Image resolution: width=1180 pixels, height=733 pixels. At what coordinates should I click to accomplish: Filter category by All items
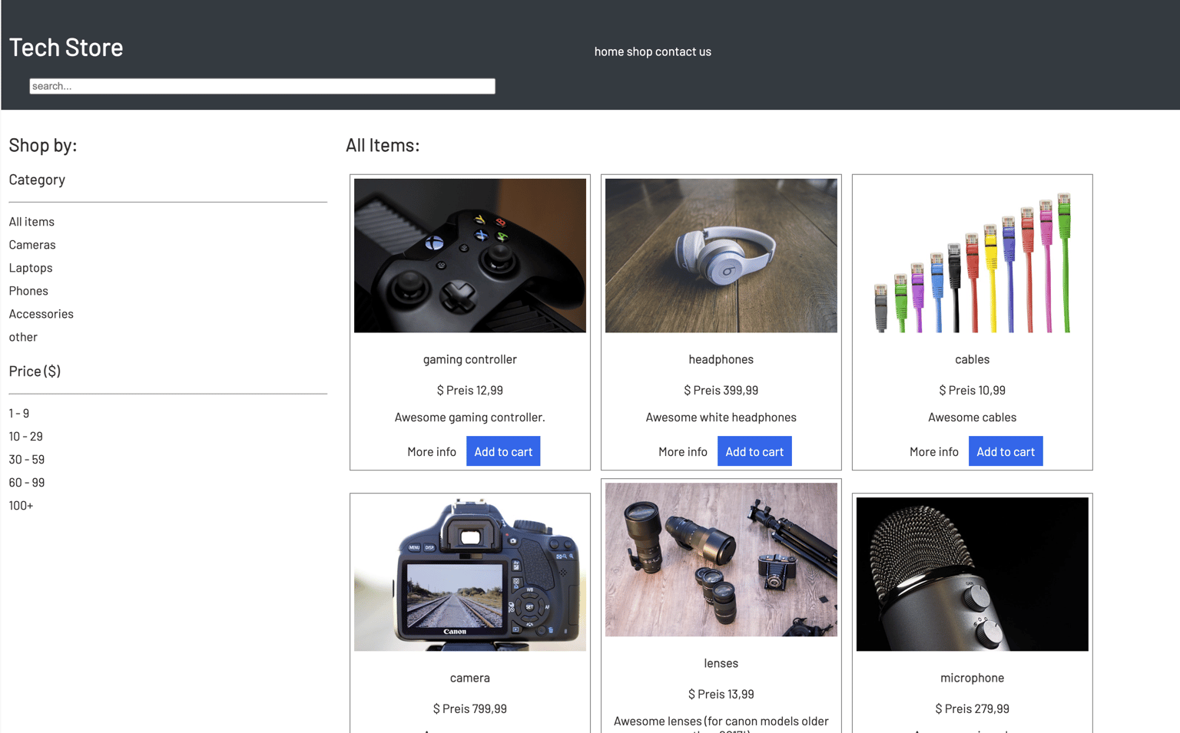(31, 222)
